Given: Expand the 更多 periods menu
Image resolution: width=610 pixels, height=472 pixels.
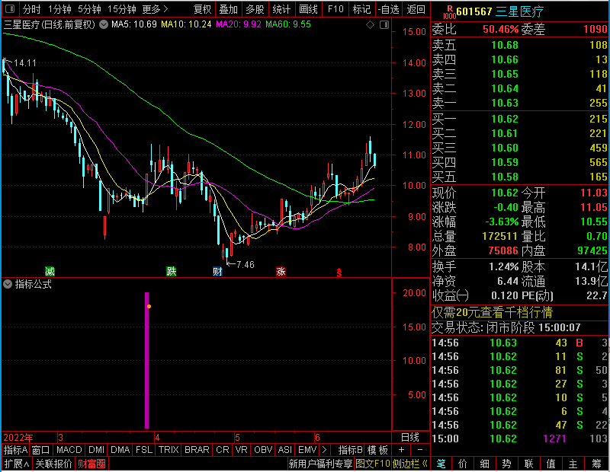Looking at the screenshot, I should [x=155, y=9].
